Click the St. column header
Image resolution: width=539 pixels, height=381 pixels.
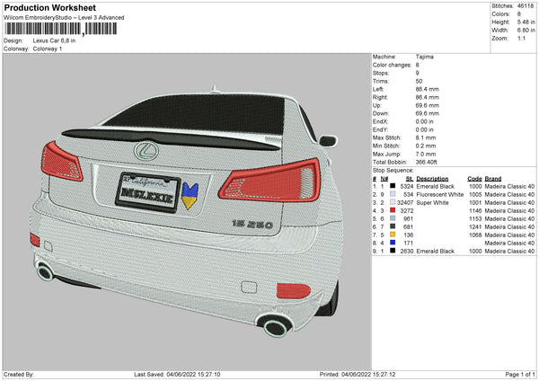point(410,179)
